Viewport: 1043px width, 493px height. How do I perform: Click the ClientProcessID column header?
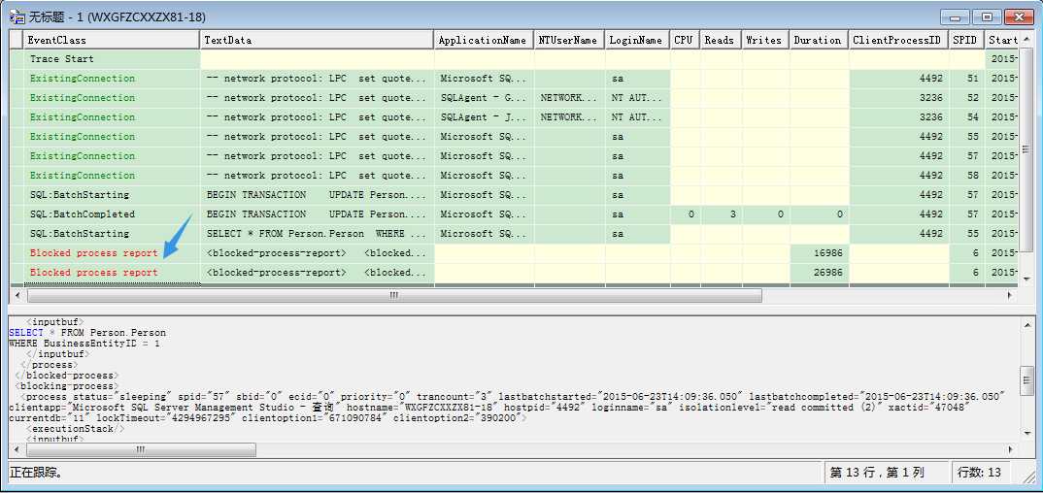898,40
